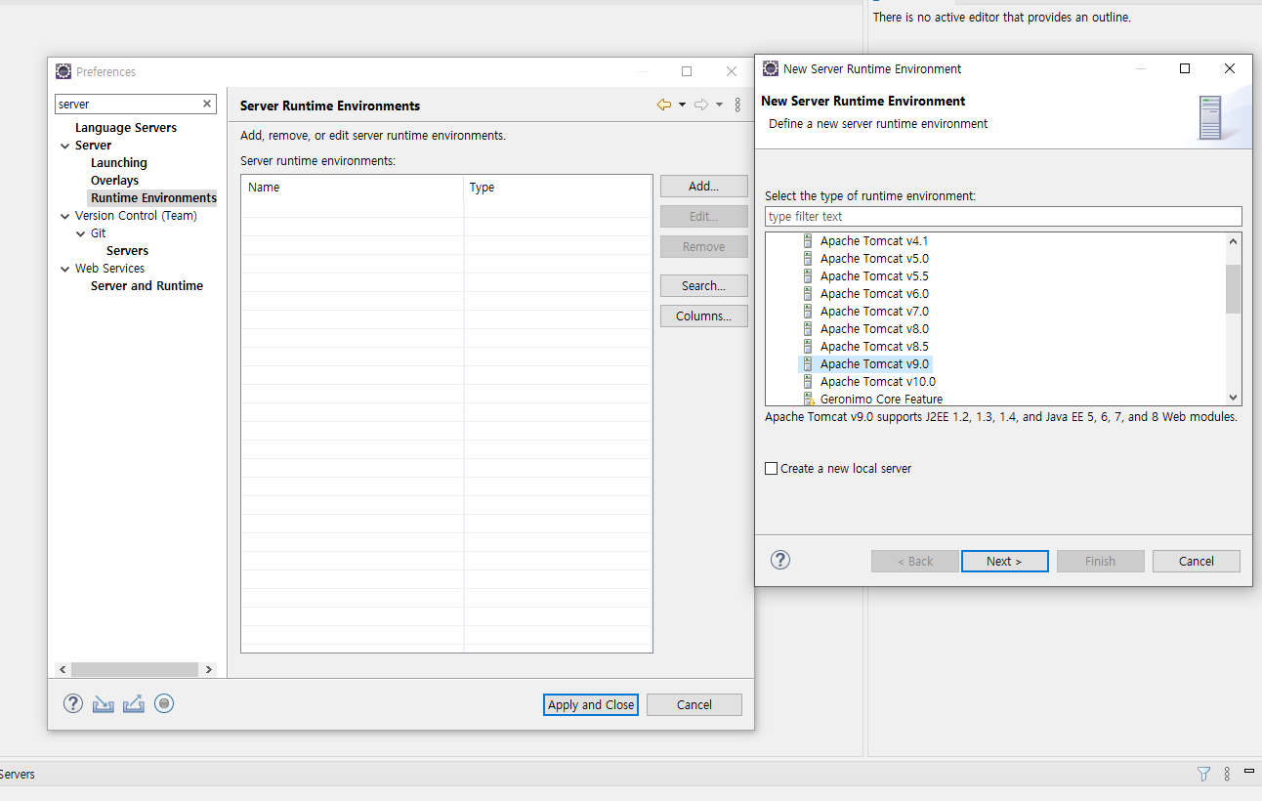Click the Apache Tomcat v8.0 server icon
The height and width of the screenshot is (801, 1262).
point(808,329)
